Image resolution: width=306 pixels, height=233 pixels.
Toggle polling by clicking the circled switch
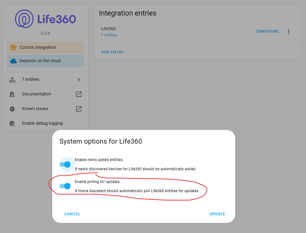coord(64,186)
